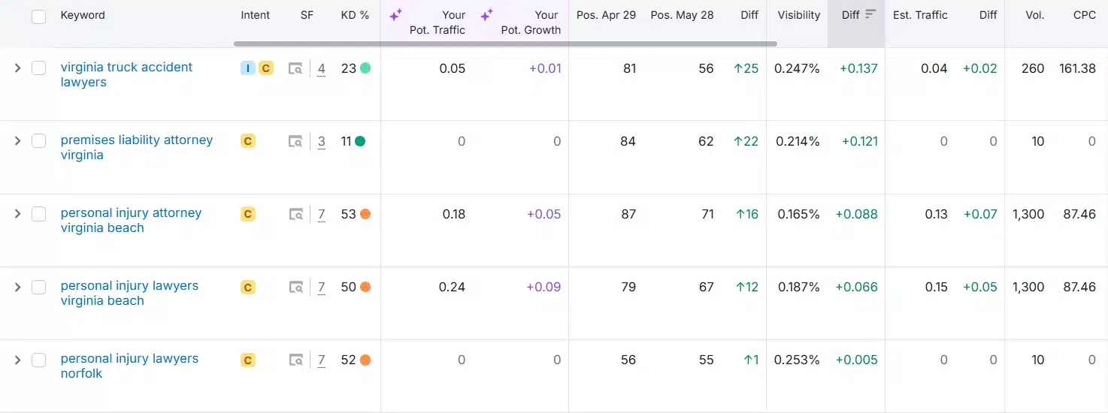Click the commercial intent badge for premises liability row
Viewport: 1108px width, 413px height.
click(247, 141)
